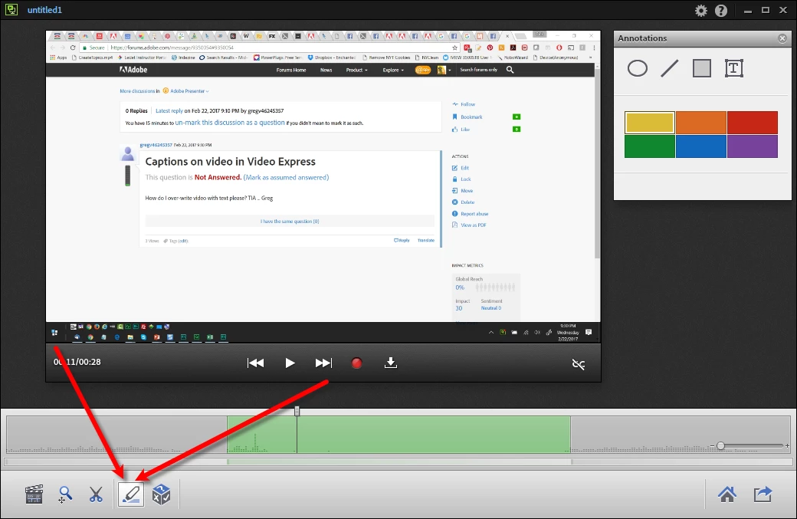Viewport: 797px width, 519px height.
Task: Jump to the previous clip
Action: (255, 363)
